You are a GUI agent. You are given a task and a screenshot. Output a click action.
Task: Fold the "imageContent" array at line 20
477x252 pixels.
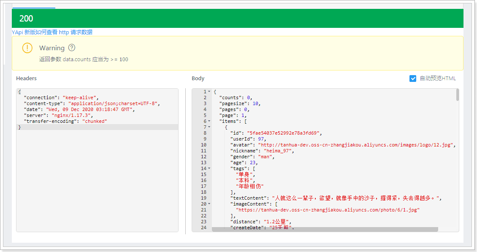point(209,204)
